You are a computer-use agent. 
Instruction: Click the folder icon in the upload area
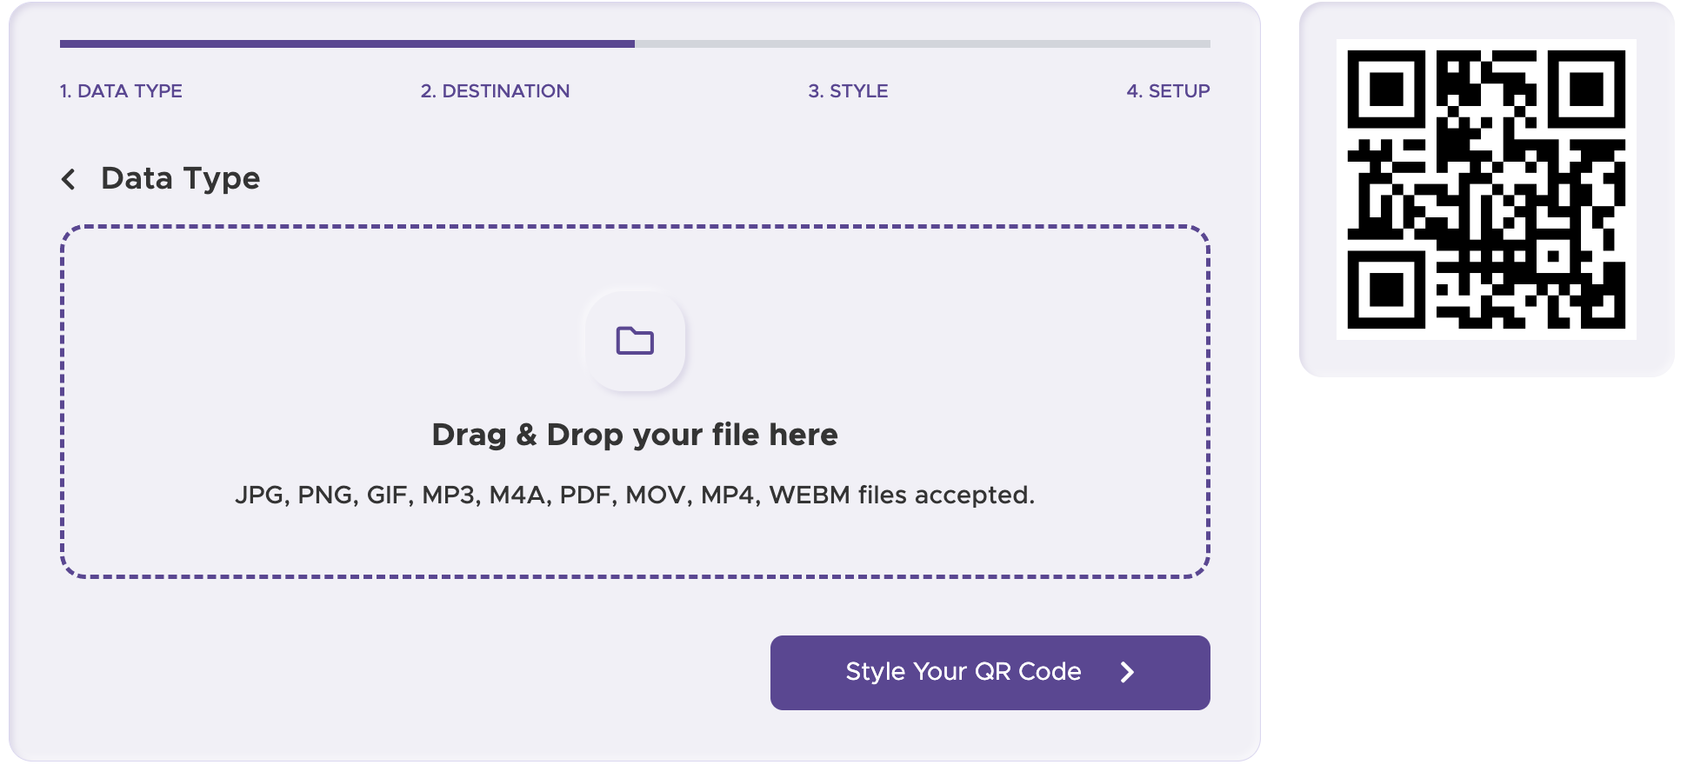click(635, 341)
